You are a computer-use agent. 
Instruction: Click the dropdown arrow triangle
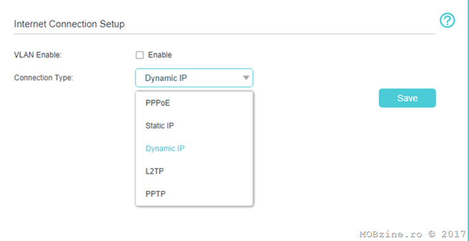click(x=246, y=78)
